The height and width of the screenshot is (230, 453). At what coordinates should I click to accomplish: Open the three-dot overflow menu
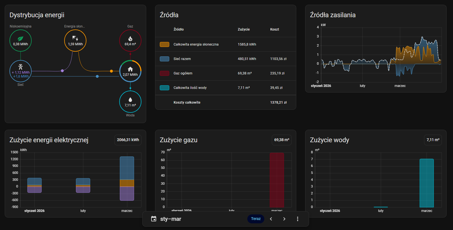coord(297,219)
